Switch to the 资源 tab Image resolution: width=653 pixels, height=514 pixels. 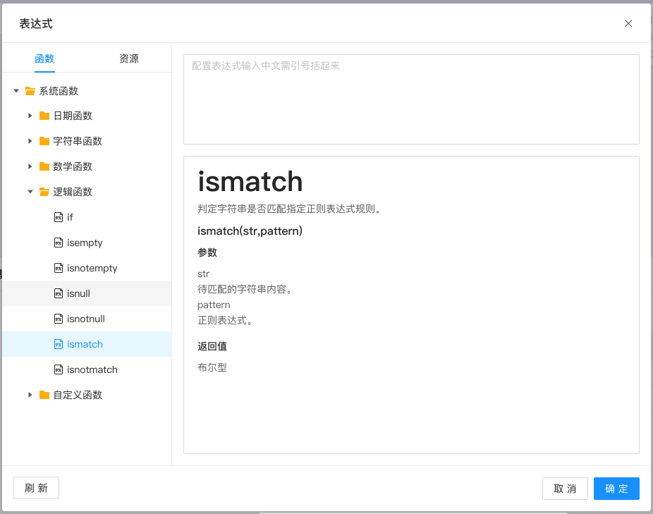(x=129, y=59)
